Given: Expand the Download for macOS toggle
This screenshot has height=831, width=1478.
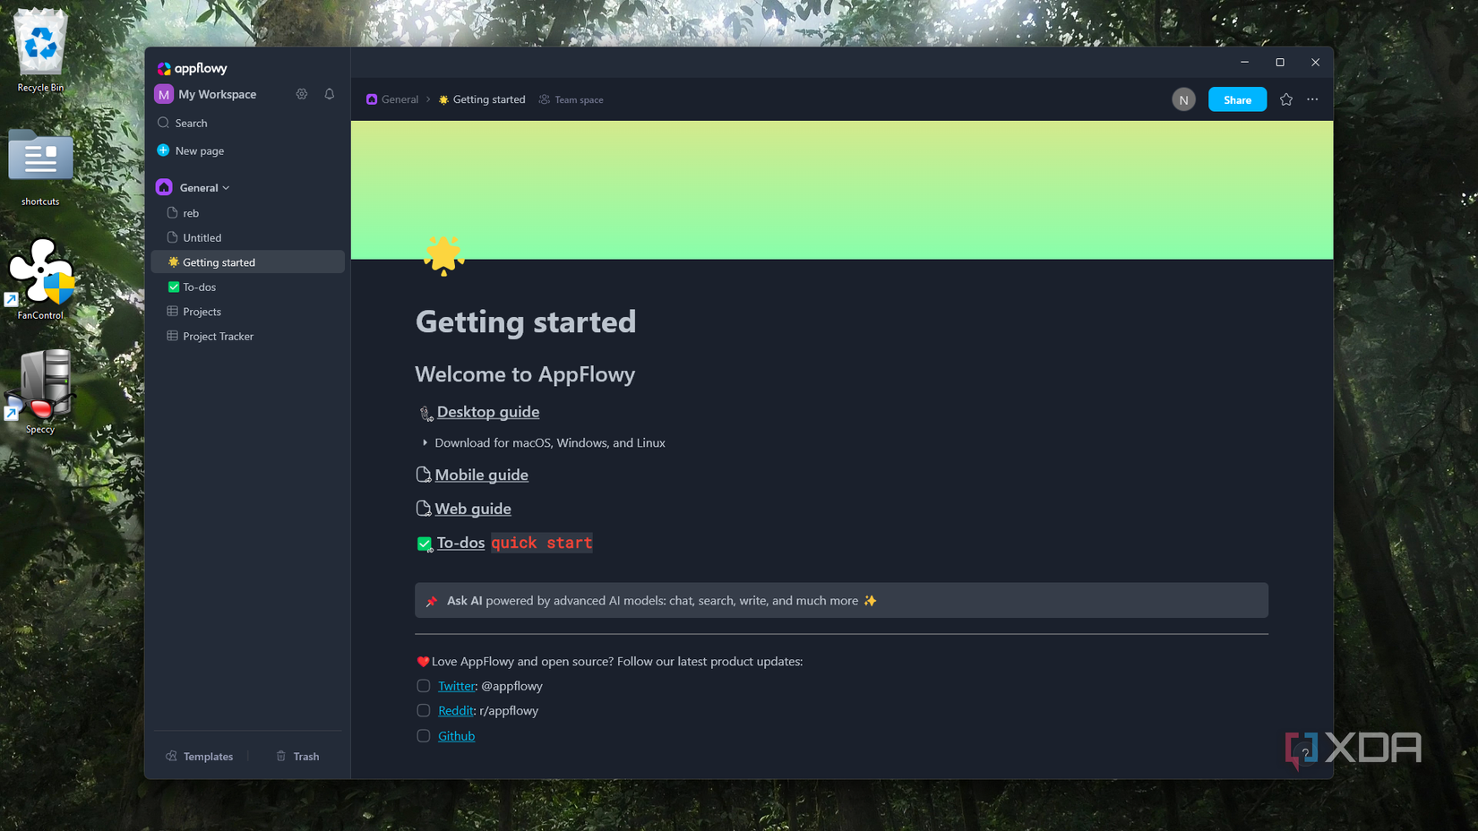Looking at the screenshot, I should pos(425,442).
